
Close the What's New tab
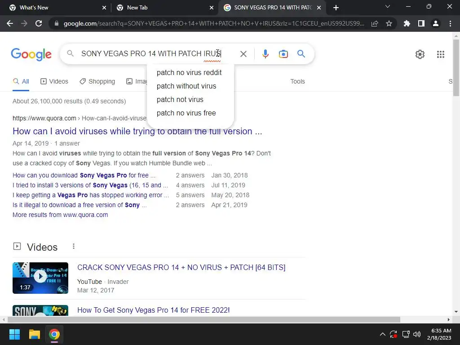(x=104, y=8)
